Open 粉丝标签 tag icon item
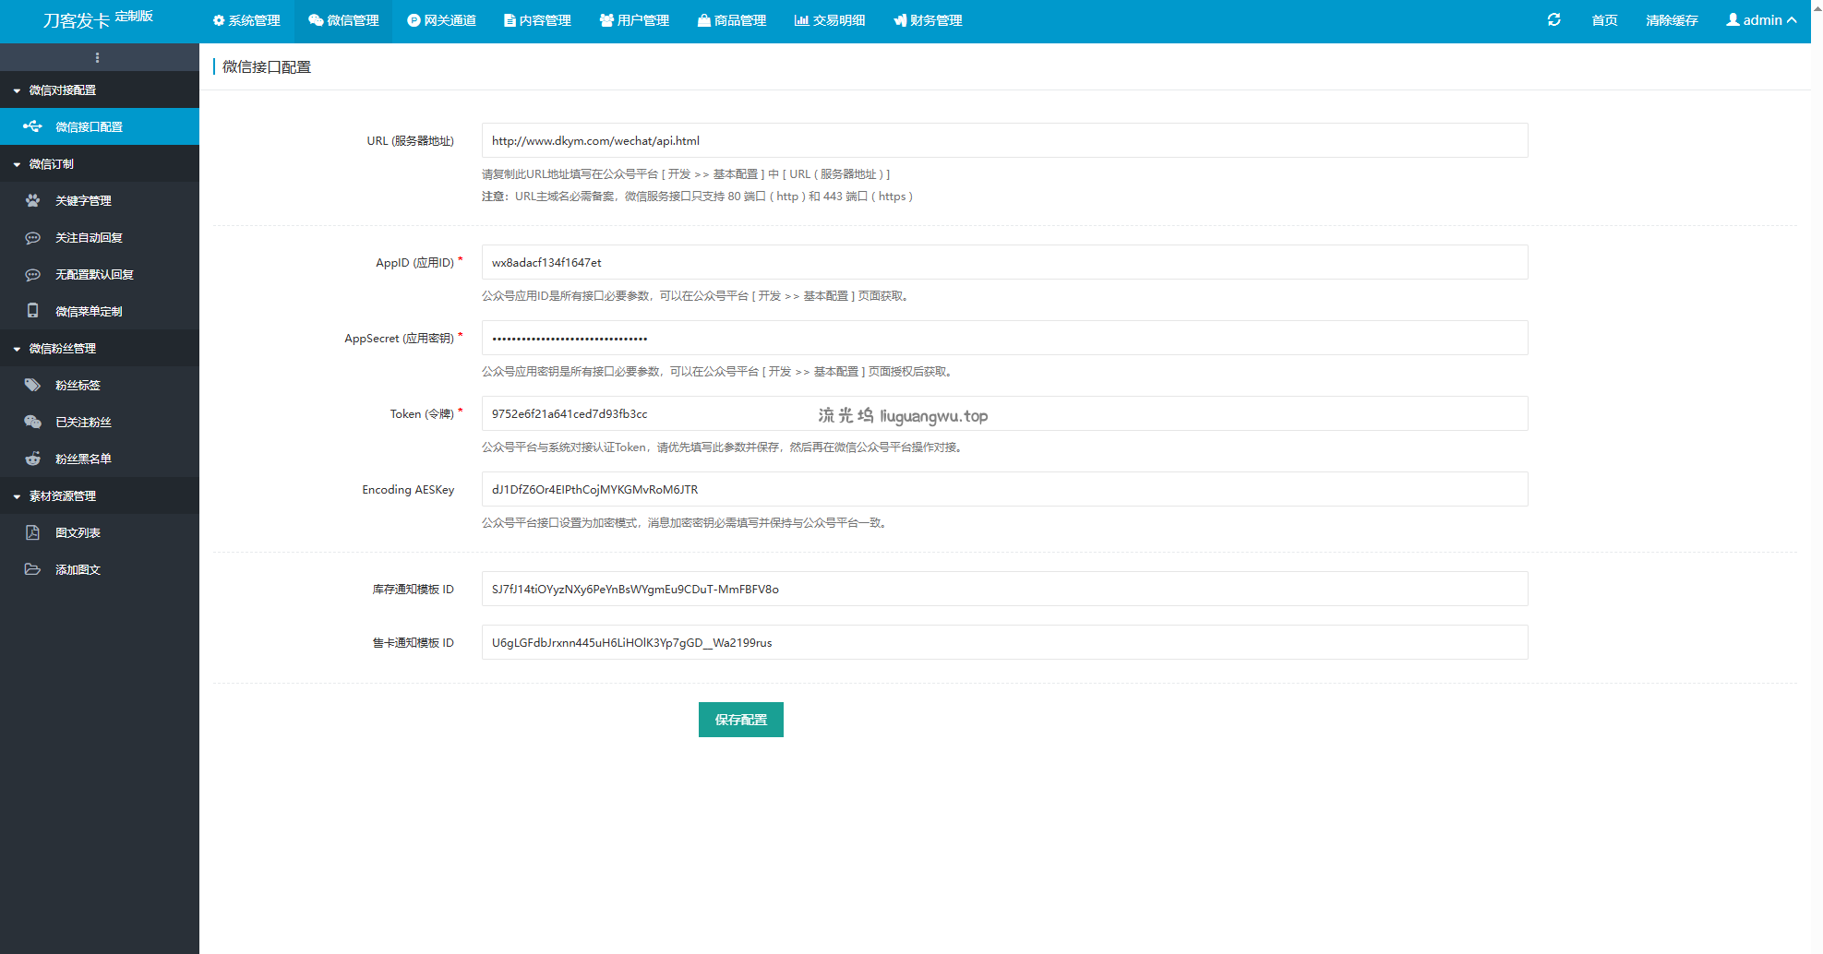 (33, 385)
